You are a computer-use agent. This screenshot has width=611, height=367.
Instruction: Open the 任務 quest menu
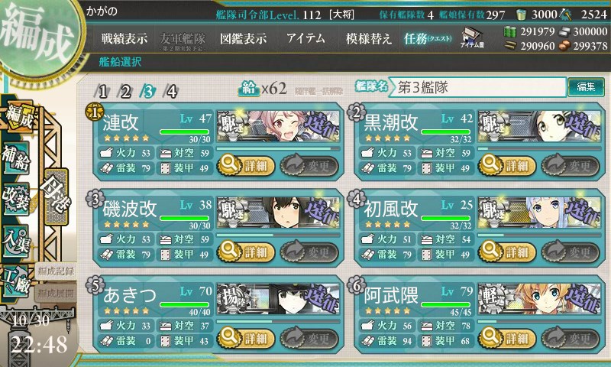[x=428, y=38]
